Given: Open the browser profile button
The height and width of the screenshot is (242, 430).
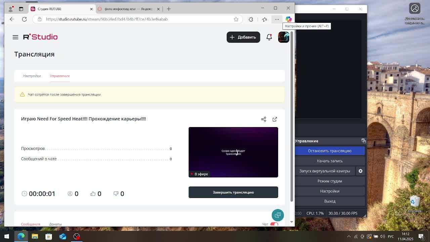Looking at the screenshot, I should pos(11,9).
